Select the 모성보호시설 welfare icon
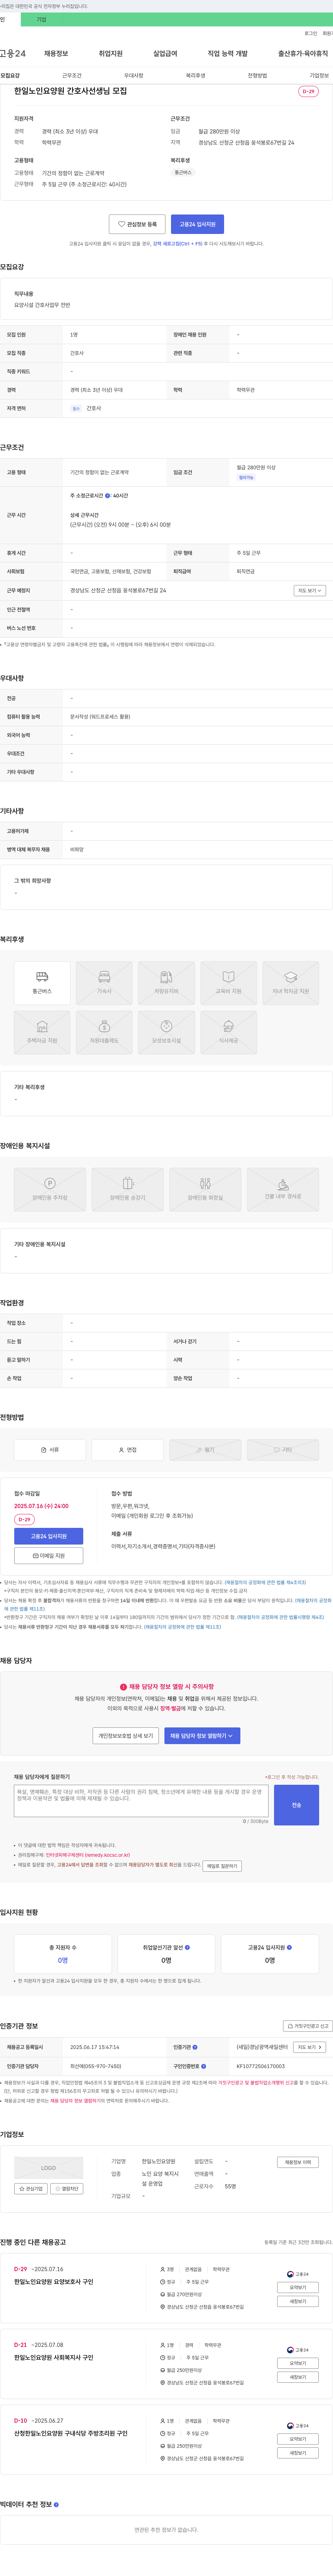 click(x=166, y=1032)
